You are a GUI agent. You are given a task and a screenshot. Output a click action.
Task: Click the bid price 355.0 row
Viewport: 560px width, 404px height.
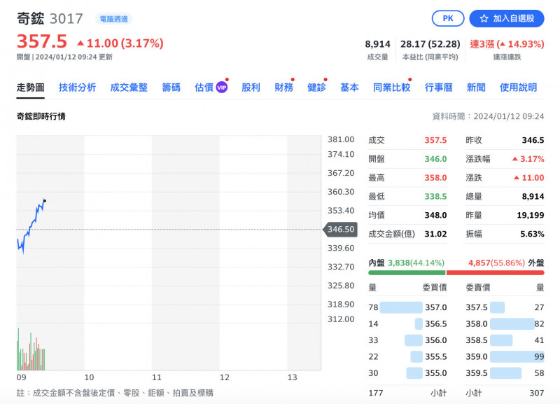pos(407,373)
